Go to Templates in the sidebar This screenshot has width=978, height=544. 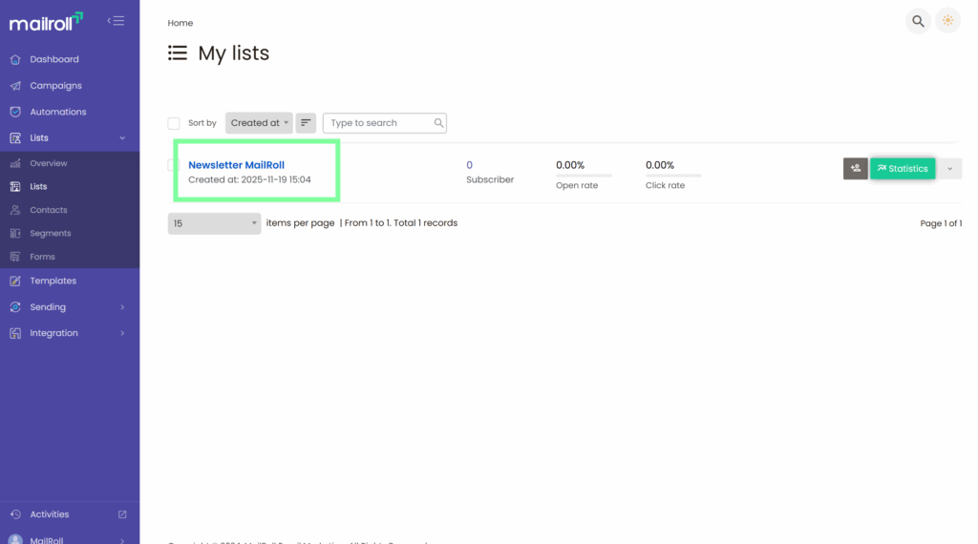coord(53,281)
